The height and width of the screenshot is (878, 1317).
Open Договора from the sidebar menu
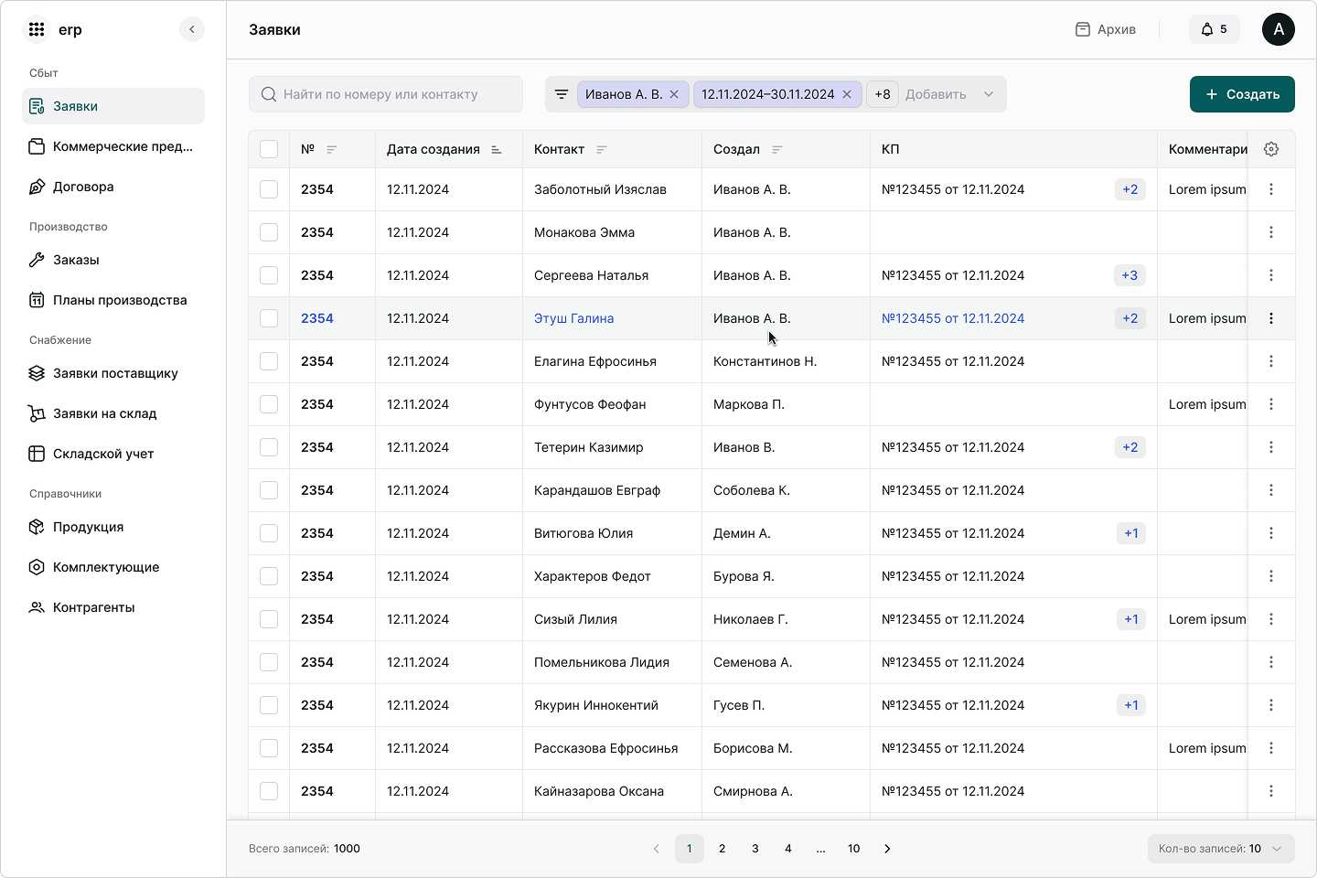(80, 187)
